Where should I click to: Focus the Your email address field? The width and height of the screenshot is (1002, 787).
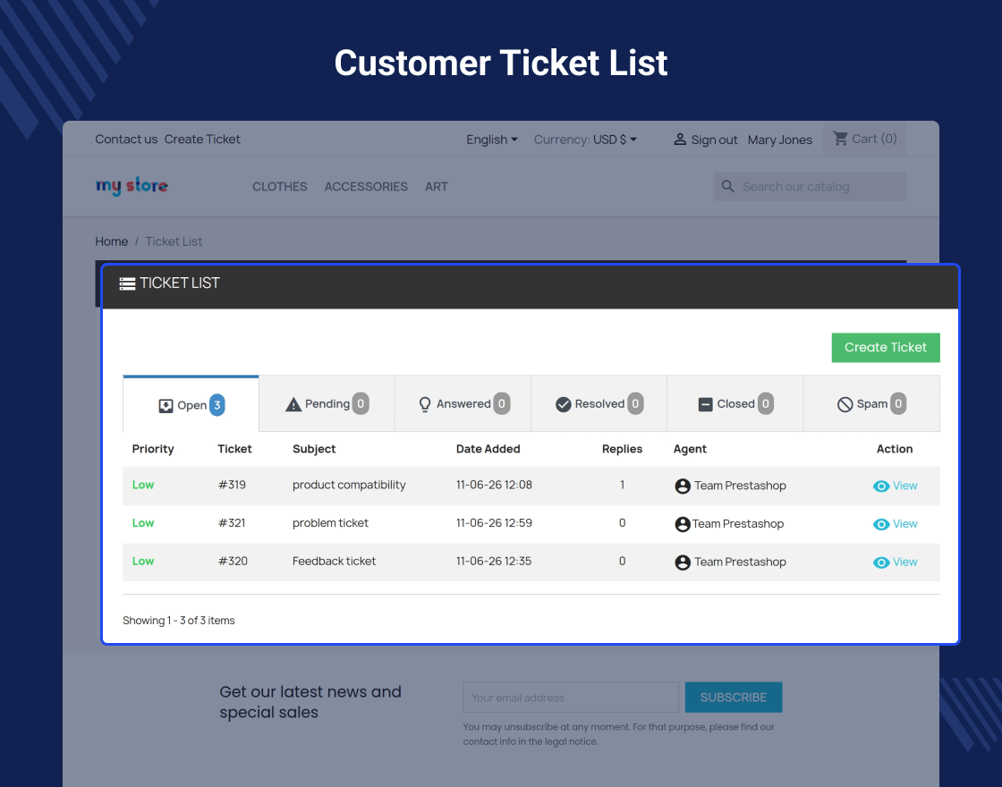(571, 698)
